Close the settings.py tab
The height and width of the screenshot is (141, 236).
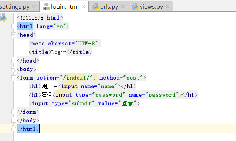(x=34, y=7)
